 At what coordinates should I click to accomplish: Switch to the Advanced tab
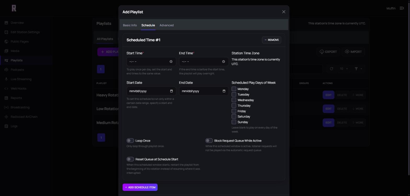point(167,25)
